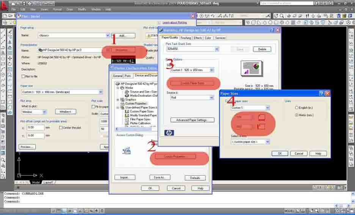Switch to the Effects tab
355x215 pixels.
pyautogui.click(x=198, y=38)
